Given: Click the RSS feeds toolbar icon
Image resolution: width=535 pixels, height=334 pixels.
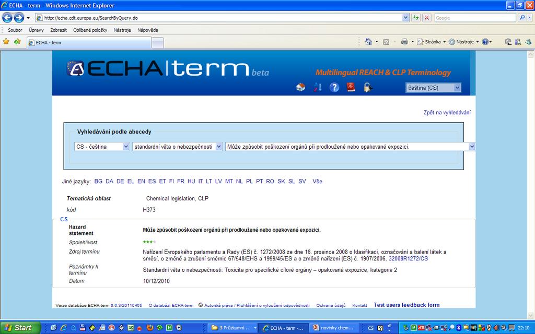Looking at the screenshot, I should [x=386, y=42].
